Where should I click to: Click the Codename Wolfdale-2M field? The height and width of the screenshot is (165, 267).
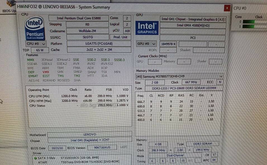(x=87, y=31)
